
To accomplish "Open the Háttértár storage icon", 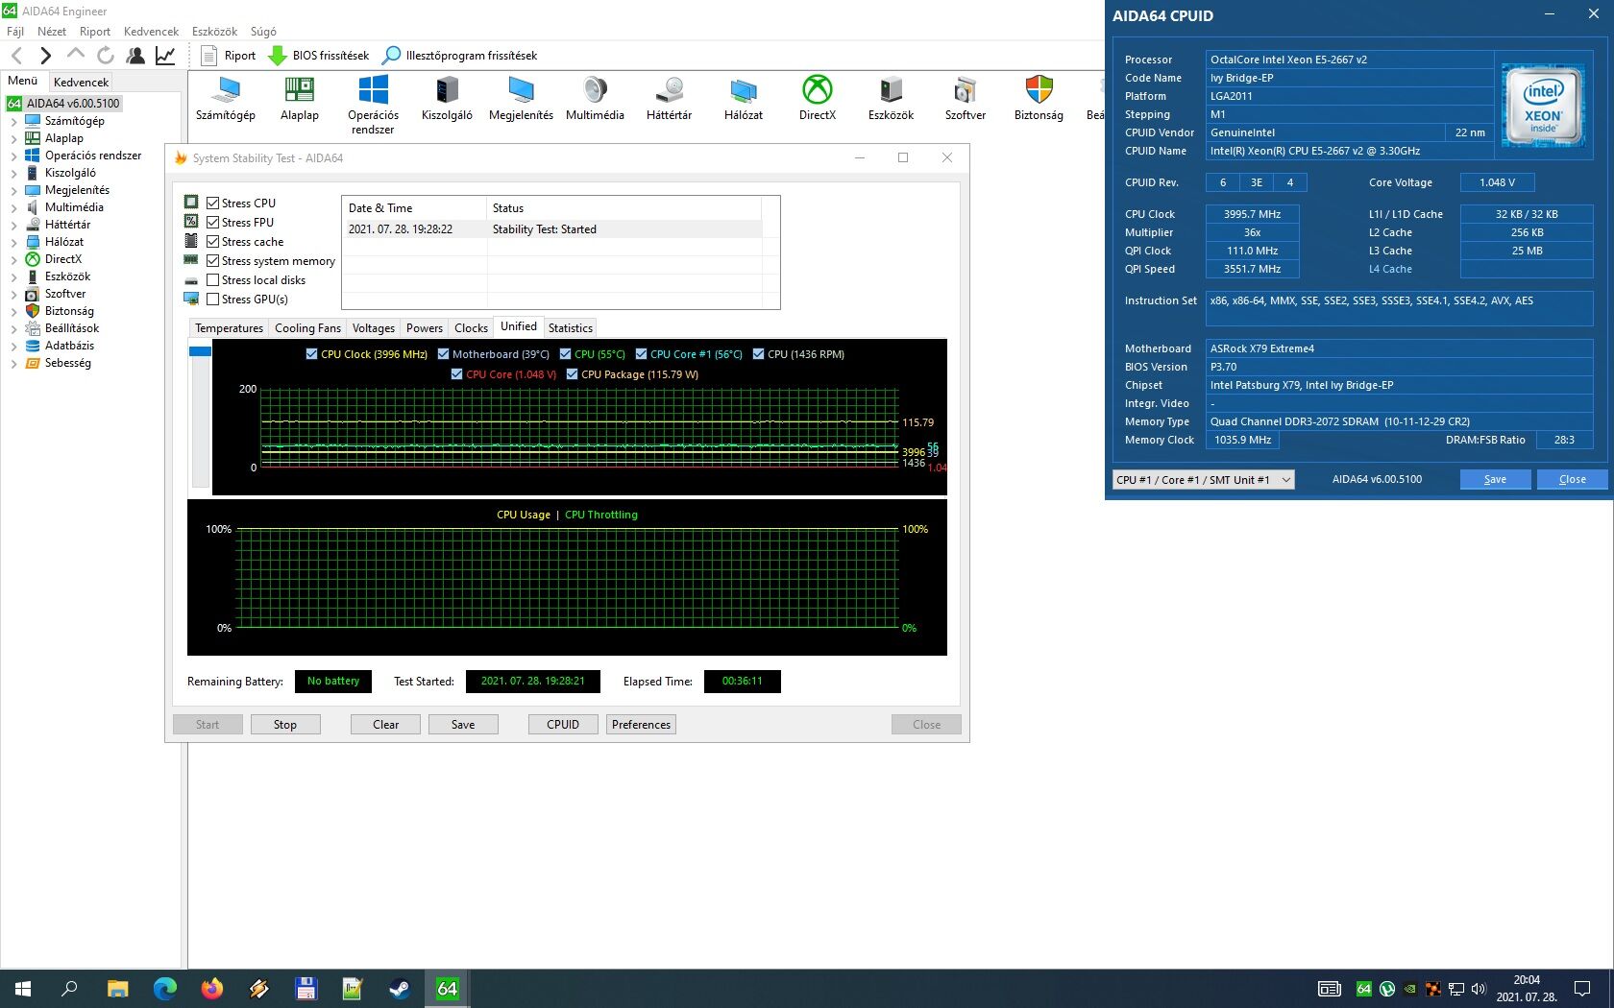I will tap(669, 90).
